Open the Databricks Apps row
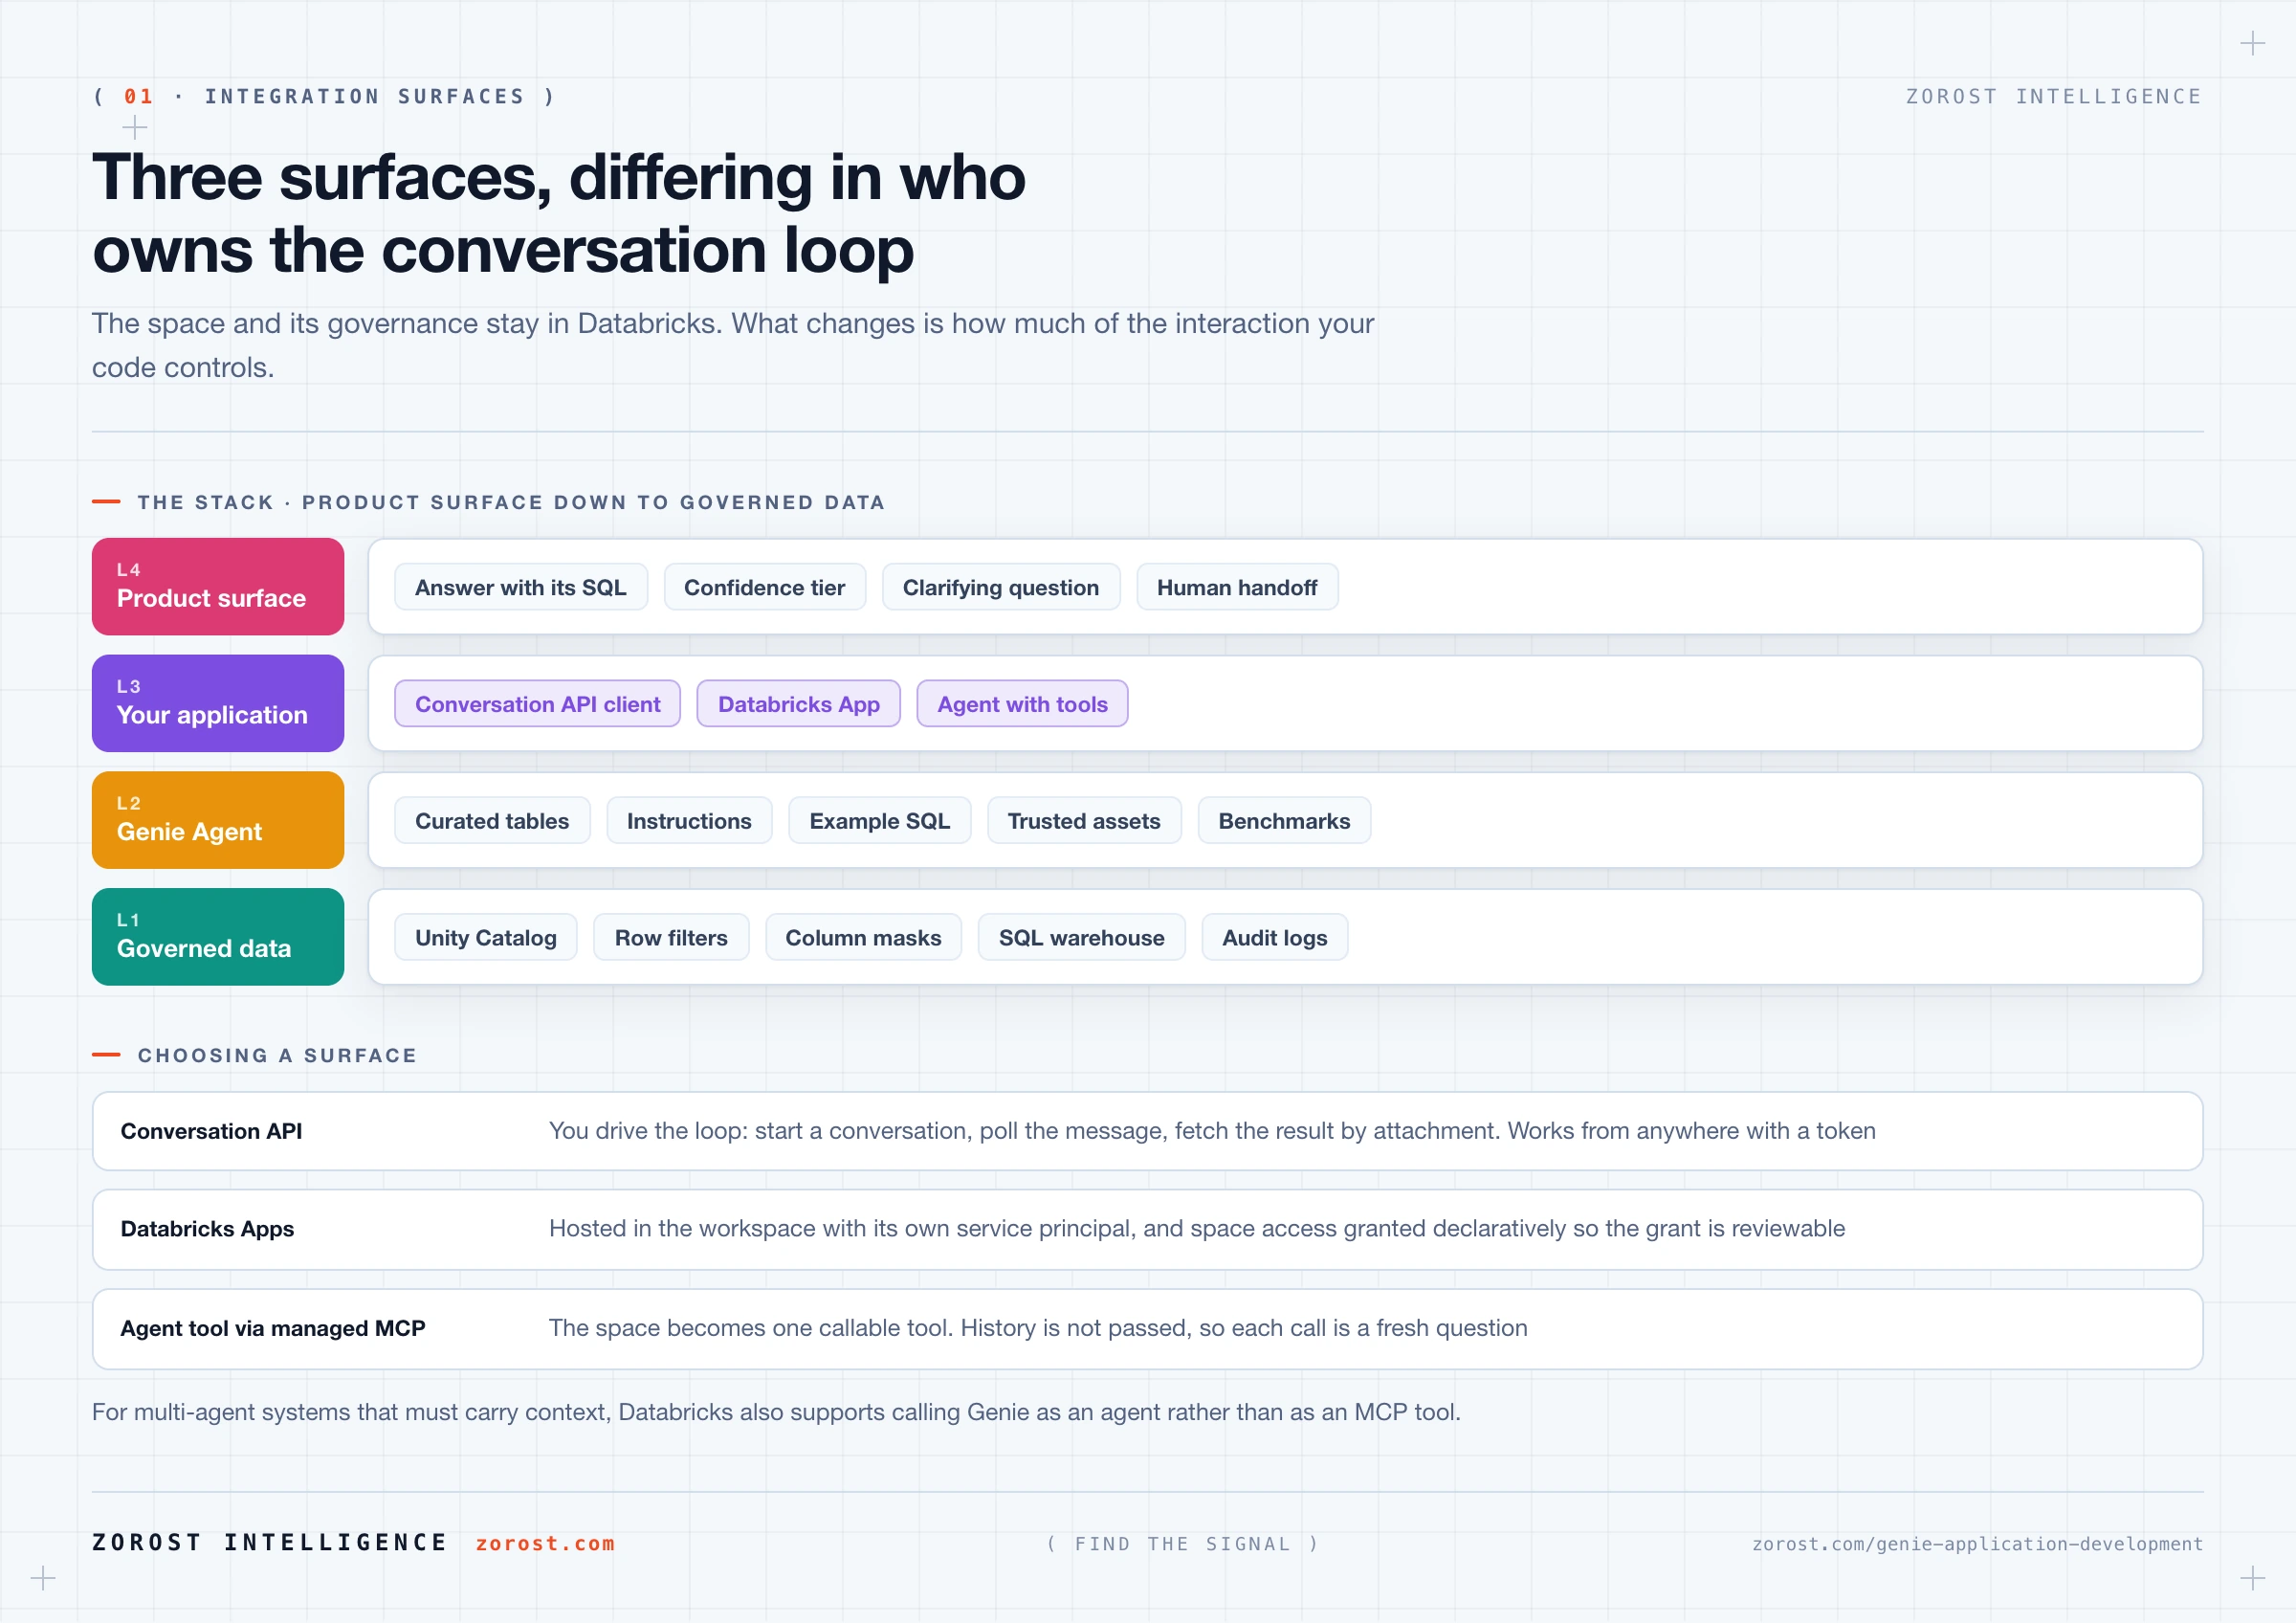The height and width of the screenshot is (1623, 2296). tap(1147, 1229)
